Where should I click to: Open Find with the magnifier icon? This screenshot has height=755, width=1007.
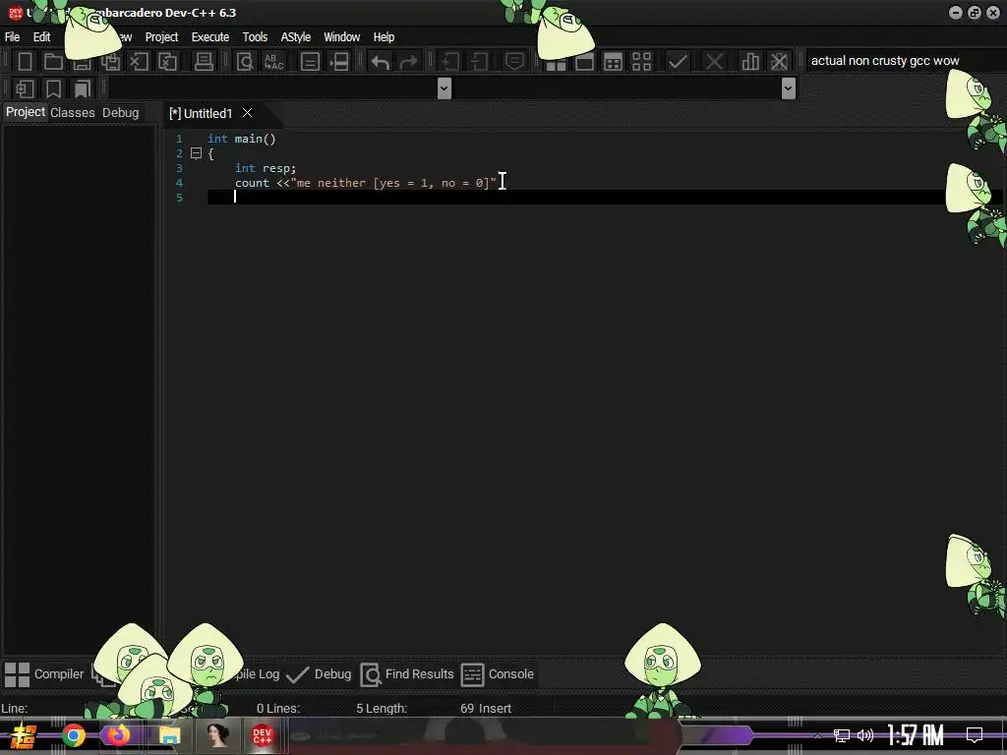[245, 62]
